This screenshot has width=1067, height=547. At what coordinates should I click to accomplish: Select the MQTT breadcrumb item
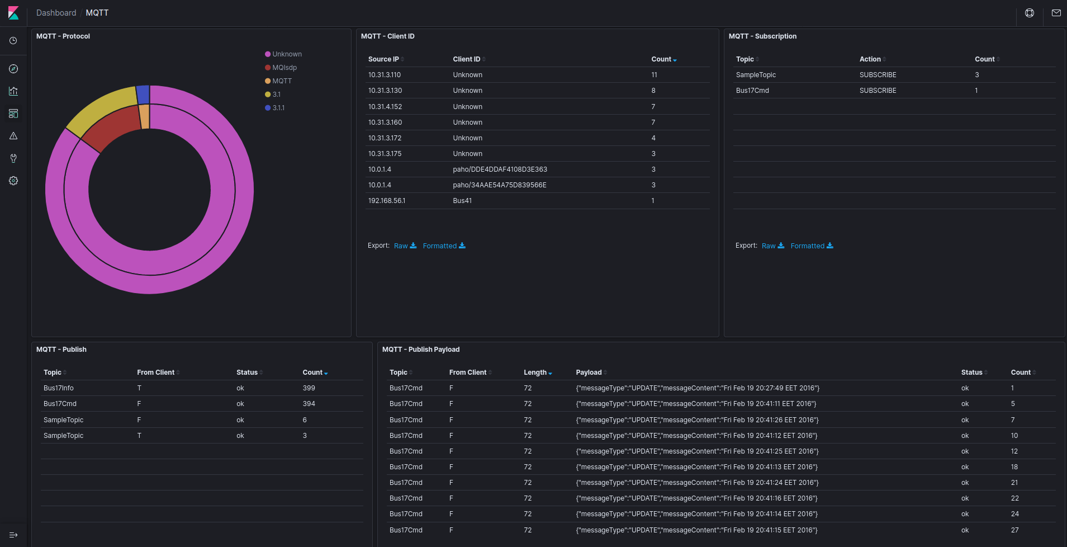(97, 12)
